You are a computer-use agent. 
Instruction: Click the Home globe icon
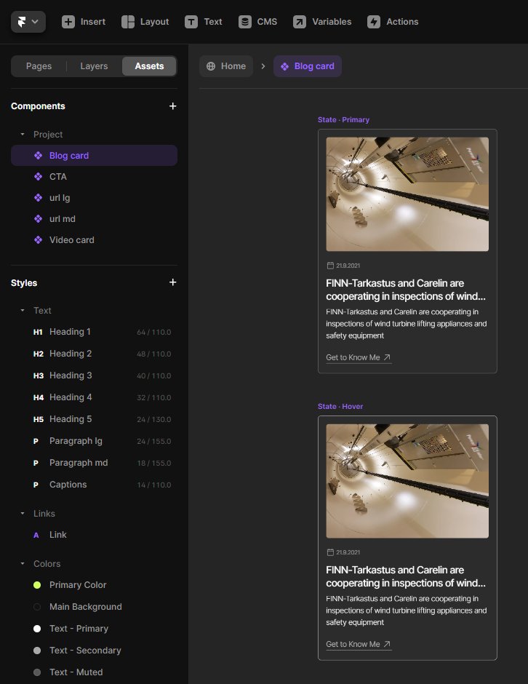point(211,66)
